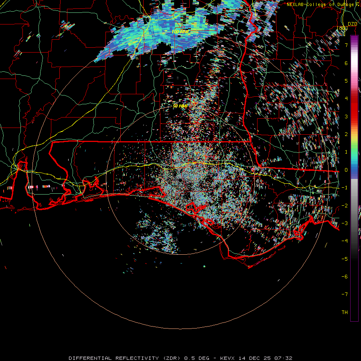
Task: Click the -6 value on the color scale
Action: tap(345, 276)
